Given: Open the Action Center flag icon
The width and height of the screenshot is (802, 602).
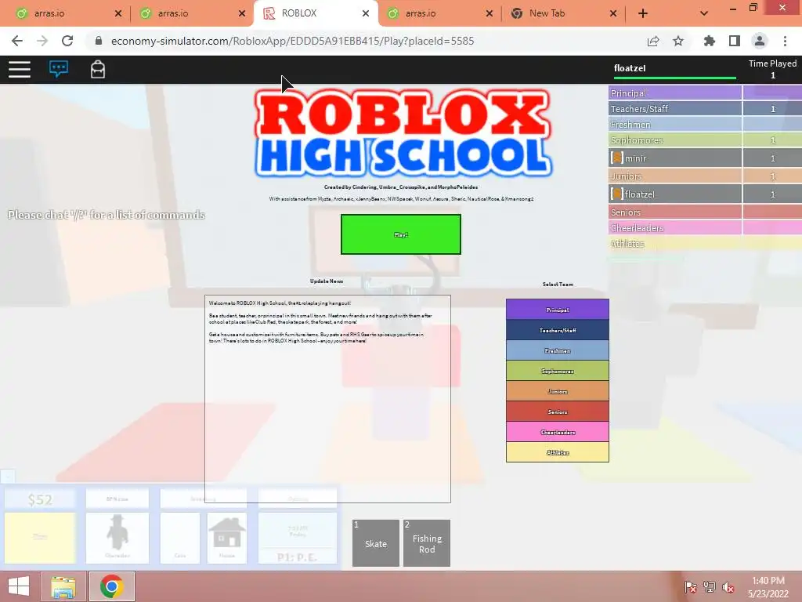Looking at the screenshot, I should coord(691,587).
